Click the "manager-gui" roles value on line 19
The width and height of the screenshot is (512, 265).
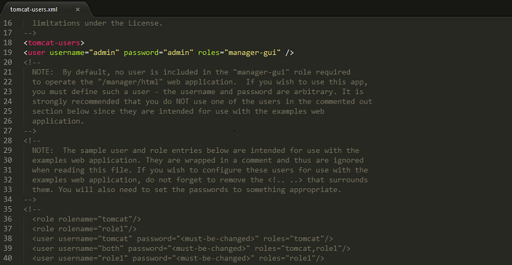[252, 52]
